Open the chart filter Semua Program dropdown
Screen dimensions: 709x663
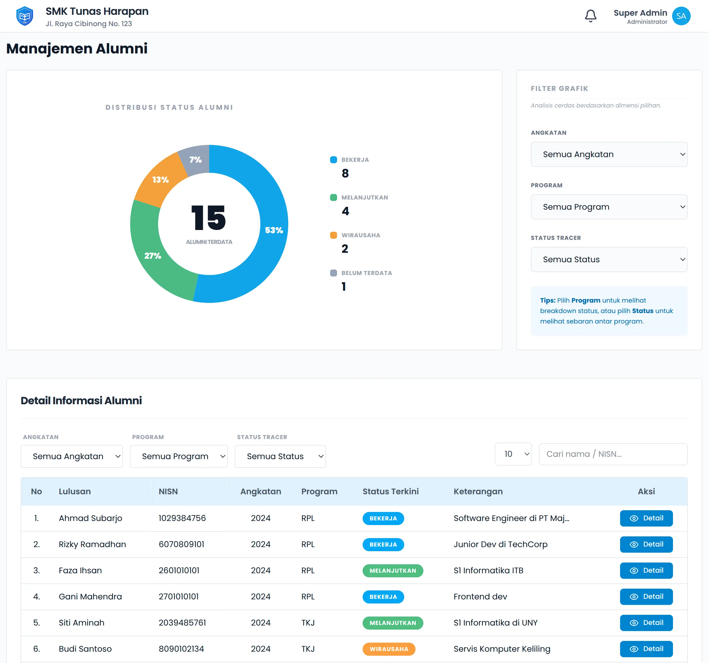coord(609,207)
